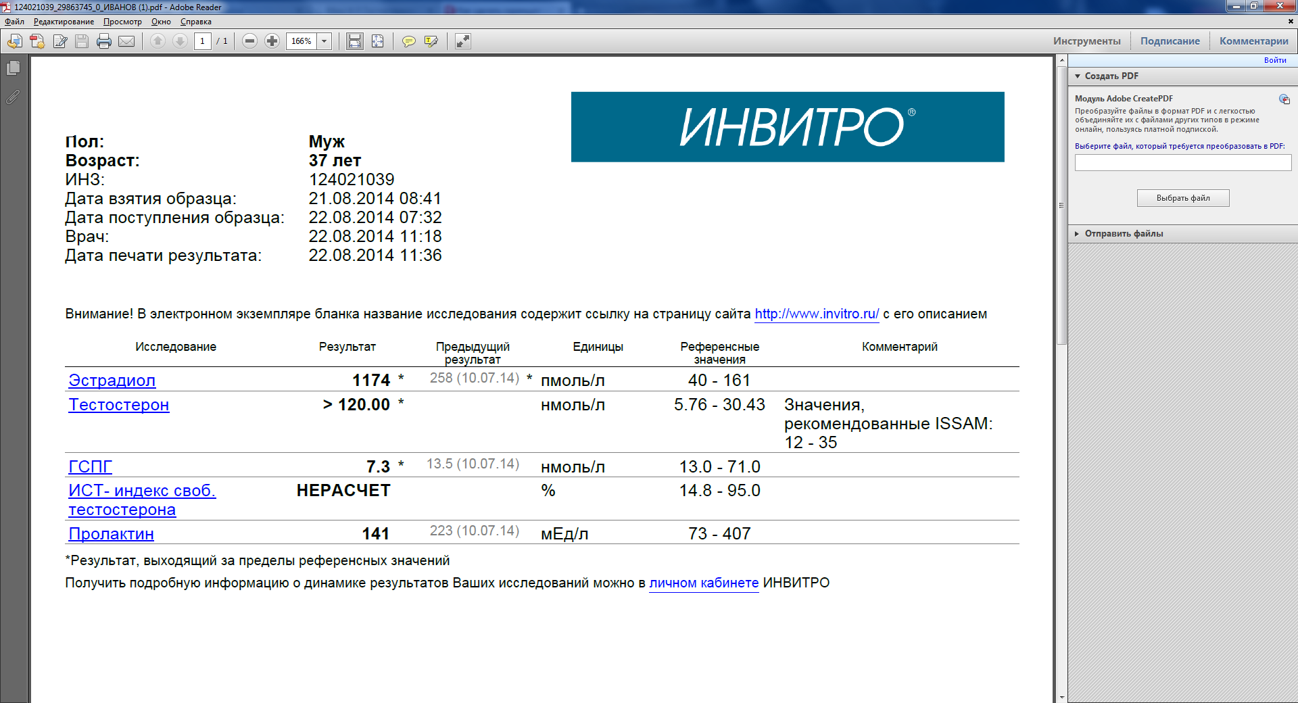The height and width of the screenshot is (703, 1298).
Task: Open the Редактирование menu
Action: pyautogui.click(x=64, y=22)
